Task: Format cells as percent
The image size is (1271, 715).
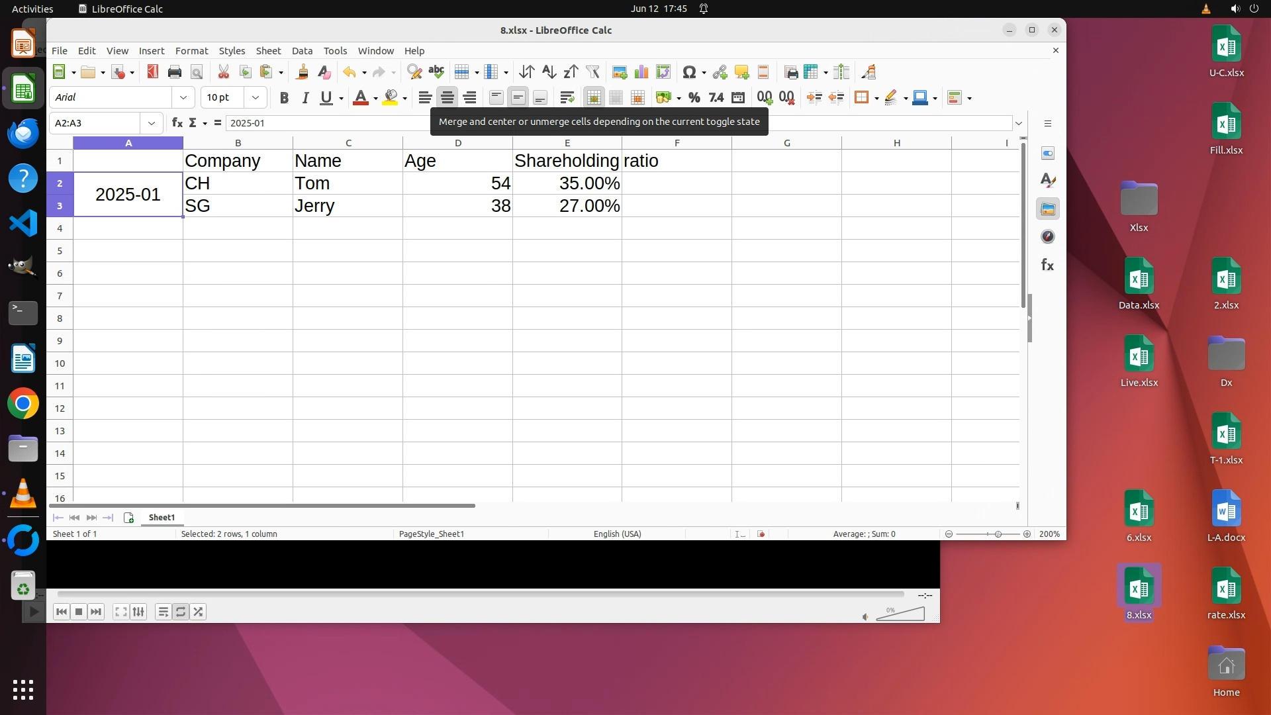Action: 694,98
